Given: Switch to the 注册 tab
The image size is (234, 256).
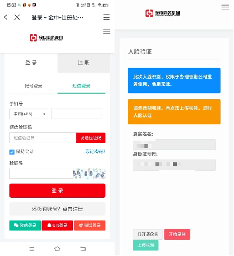Looking at the screenshot, I should pos(84,63).
